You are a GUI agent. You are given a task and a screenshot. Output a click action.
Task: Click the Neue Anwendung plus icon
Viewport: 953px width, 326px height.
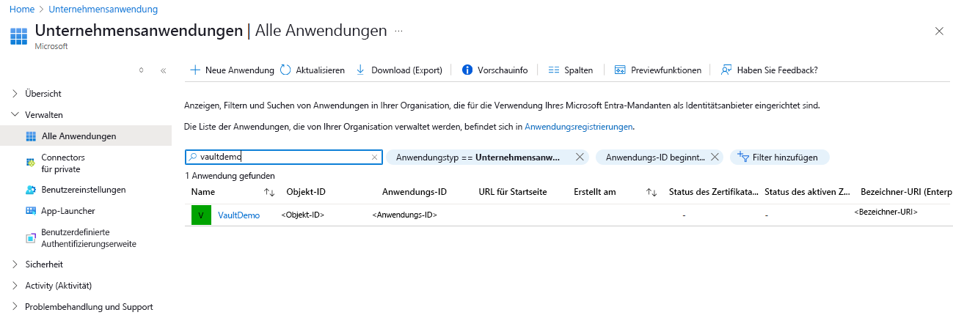coord(195,70)
